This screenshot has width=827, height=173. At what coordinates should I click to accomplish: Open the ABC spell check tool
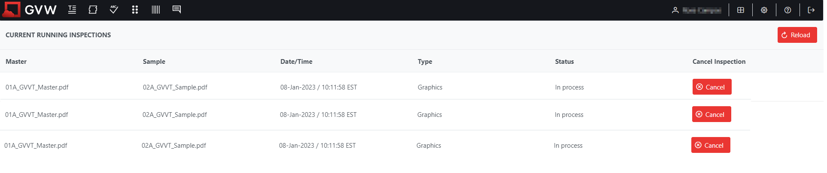pos(114,9)
